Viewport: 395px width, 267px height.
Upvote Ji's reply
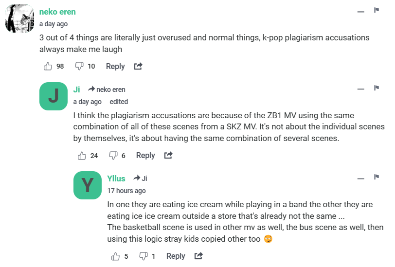click(x=82, y=156)
